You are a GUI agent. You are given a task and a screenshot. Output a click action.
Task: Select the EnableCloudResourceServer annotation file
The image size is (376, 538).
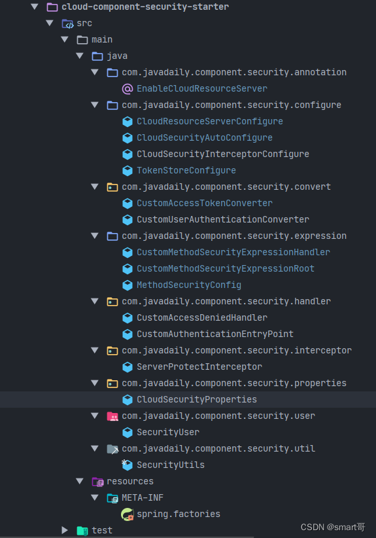(x=202, y=89)
